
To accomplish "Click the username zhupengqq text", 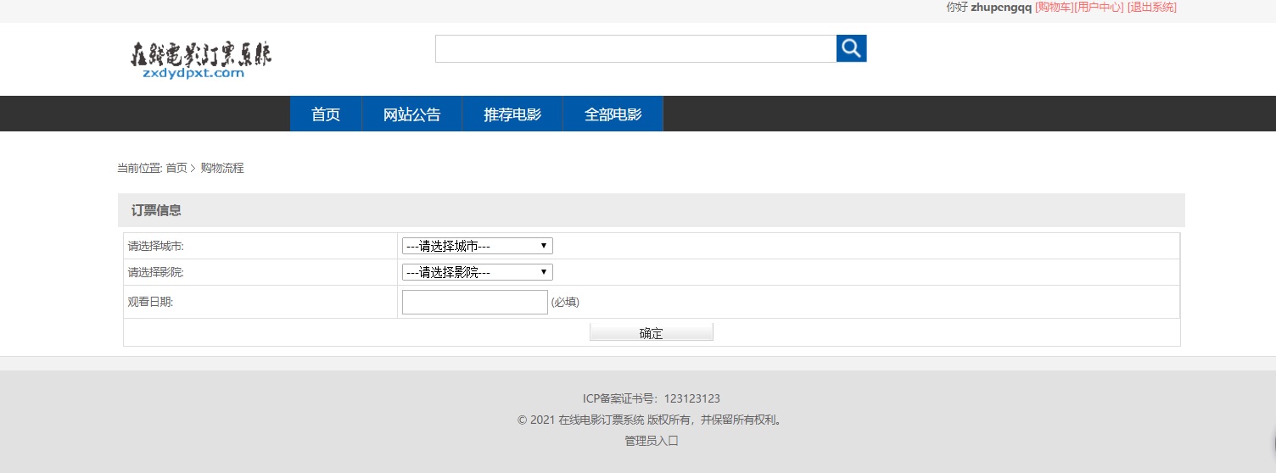I will tap(1001, 7).
